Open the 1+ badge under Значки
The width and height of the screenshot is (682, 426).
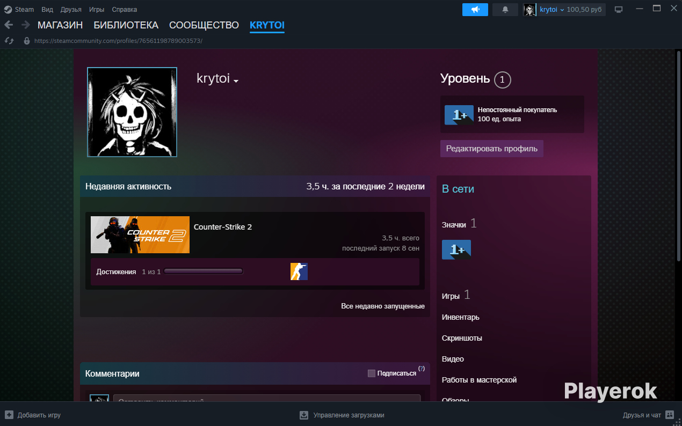click(x=456, y=249)
